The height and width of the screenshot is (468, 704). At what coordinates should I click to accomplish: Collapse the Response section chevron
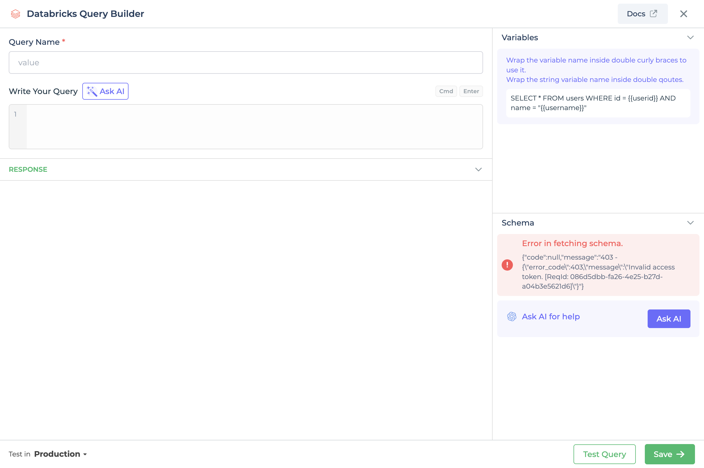pyautogui.click(x=478, y=170)
